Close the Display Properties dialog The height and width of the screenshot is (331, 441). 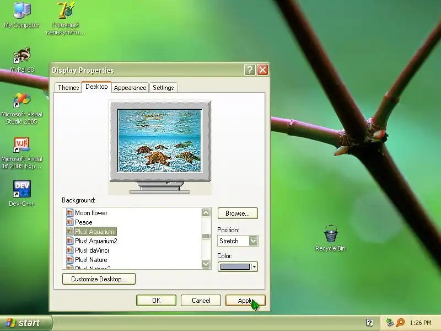(x=263, y=70)
